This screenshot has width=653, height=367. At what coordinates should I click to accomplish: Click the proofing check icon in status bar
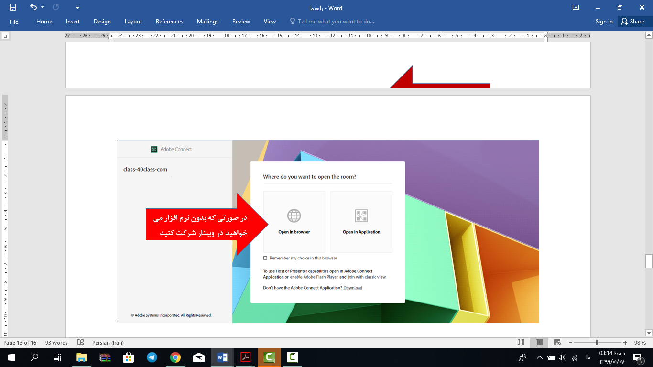pos(81,343)
